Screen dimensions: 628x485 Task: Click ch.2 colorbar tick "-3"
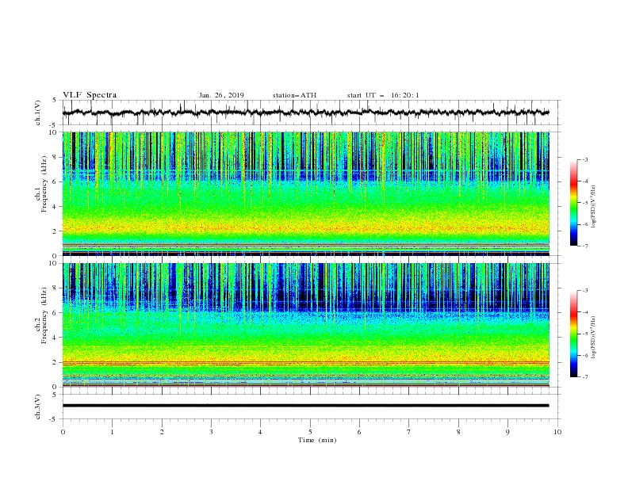click(x=584, y=291)
